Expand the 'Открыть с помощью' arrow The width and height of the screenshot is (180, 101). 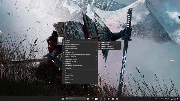tap(96, 57)
